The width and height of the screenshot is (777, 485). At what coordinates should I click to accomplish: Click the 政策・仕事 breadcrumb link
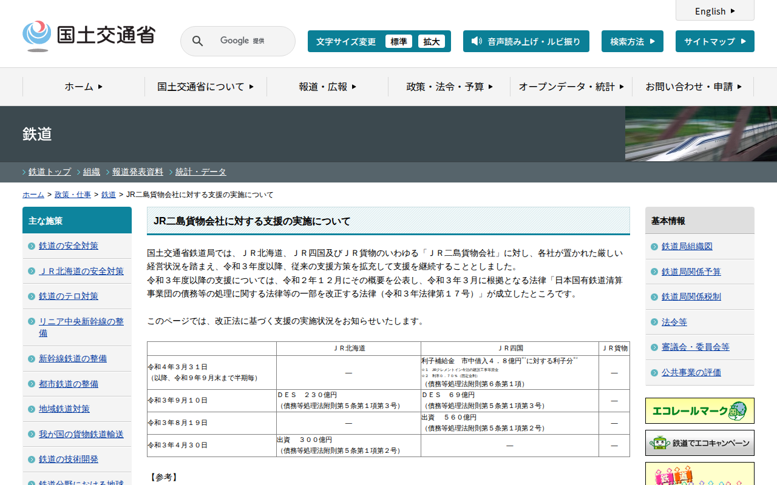pyautogui.click(x=73, y=195)
